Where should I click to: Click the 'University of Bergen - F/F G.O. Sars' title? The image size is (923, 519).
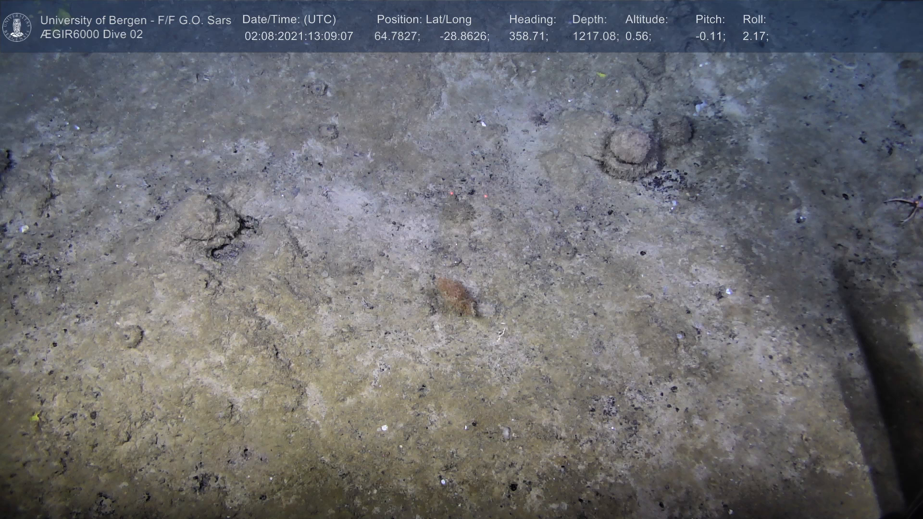[136, 20]
